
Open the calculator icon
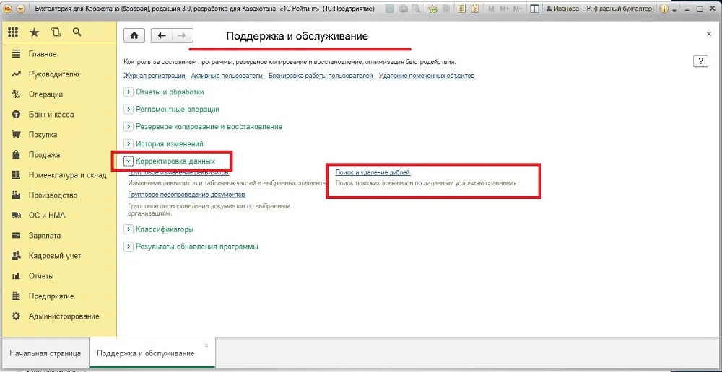pyautogui.click(x=463, y=9)
